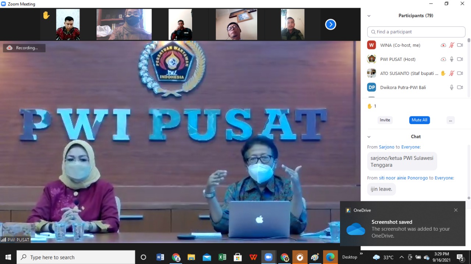
Task: Open WPS Office from the taskbar
Action: [253, 257]
